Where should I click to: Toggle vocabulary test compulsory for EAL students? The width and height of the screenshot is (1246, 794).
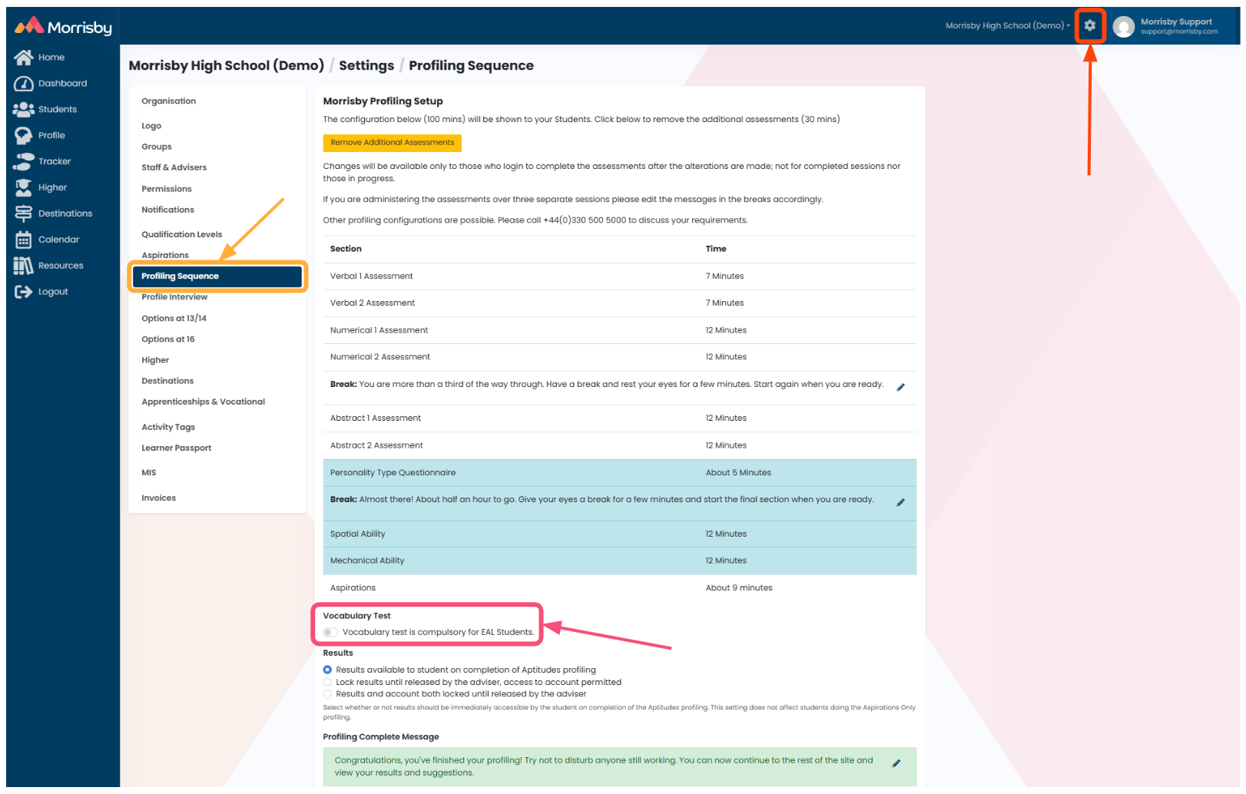tap(330, 633)
